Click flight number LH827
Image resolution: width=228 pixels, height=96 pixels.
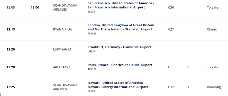point(91,52)
